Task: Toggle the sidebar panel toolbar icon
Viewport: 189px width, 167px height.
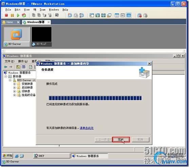Action: (92, 15)
